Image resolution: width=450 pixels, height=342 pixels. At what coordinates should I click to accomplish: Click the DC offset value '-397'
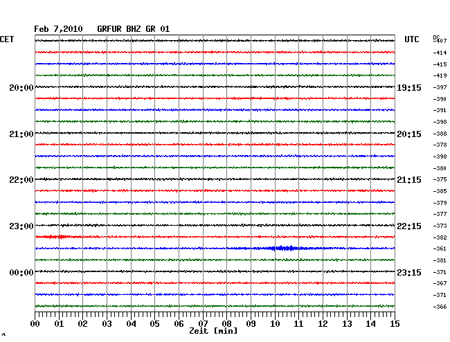[440, 87]
